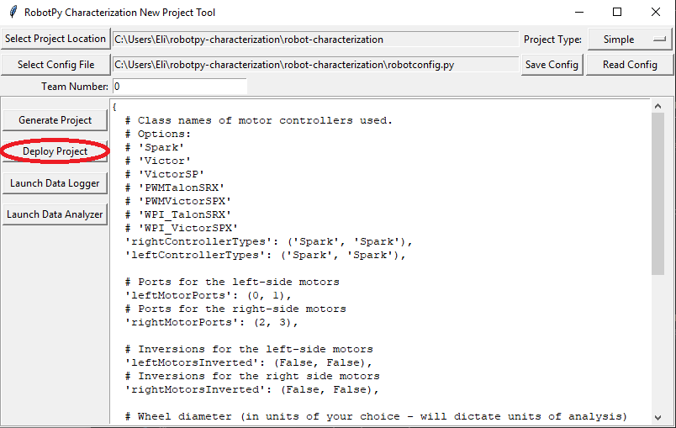Minimize the RobotPy Characterization window
This screenshot has width=676, height=428.
point(578,13)
